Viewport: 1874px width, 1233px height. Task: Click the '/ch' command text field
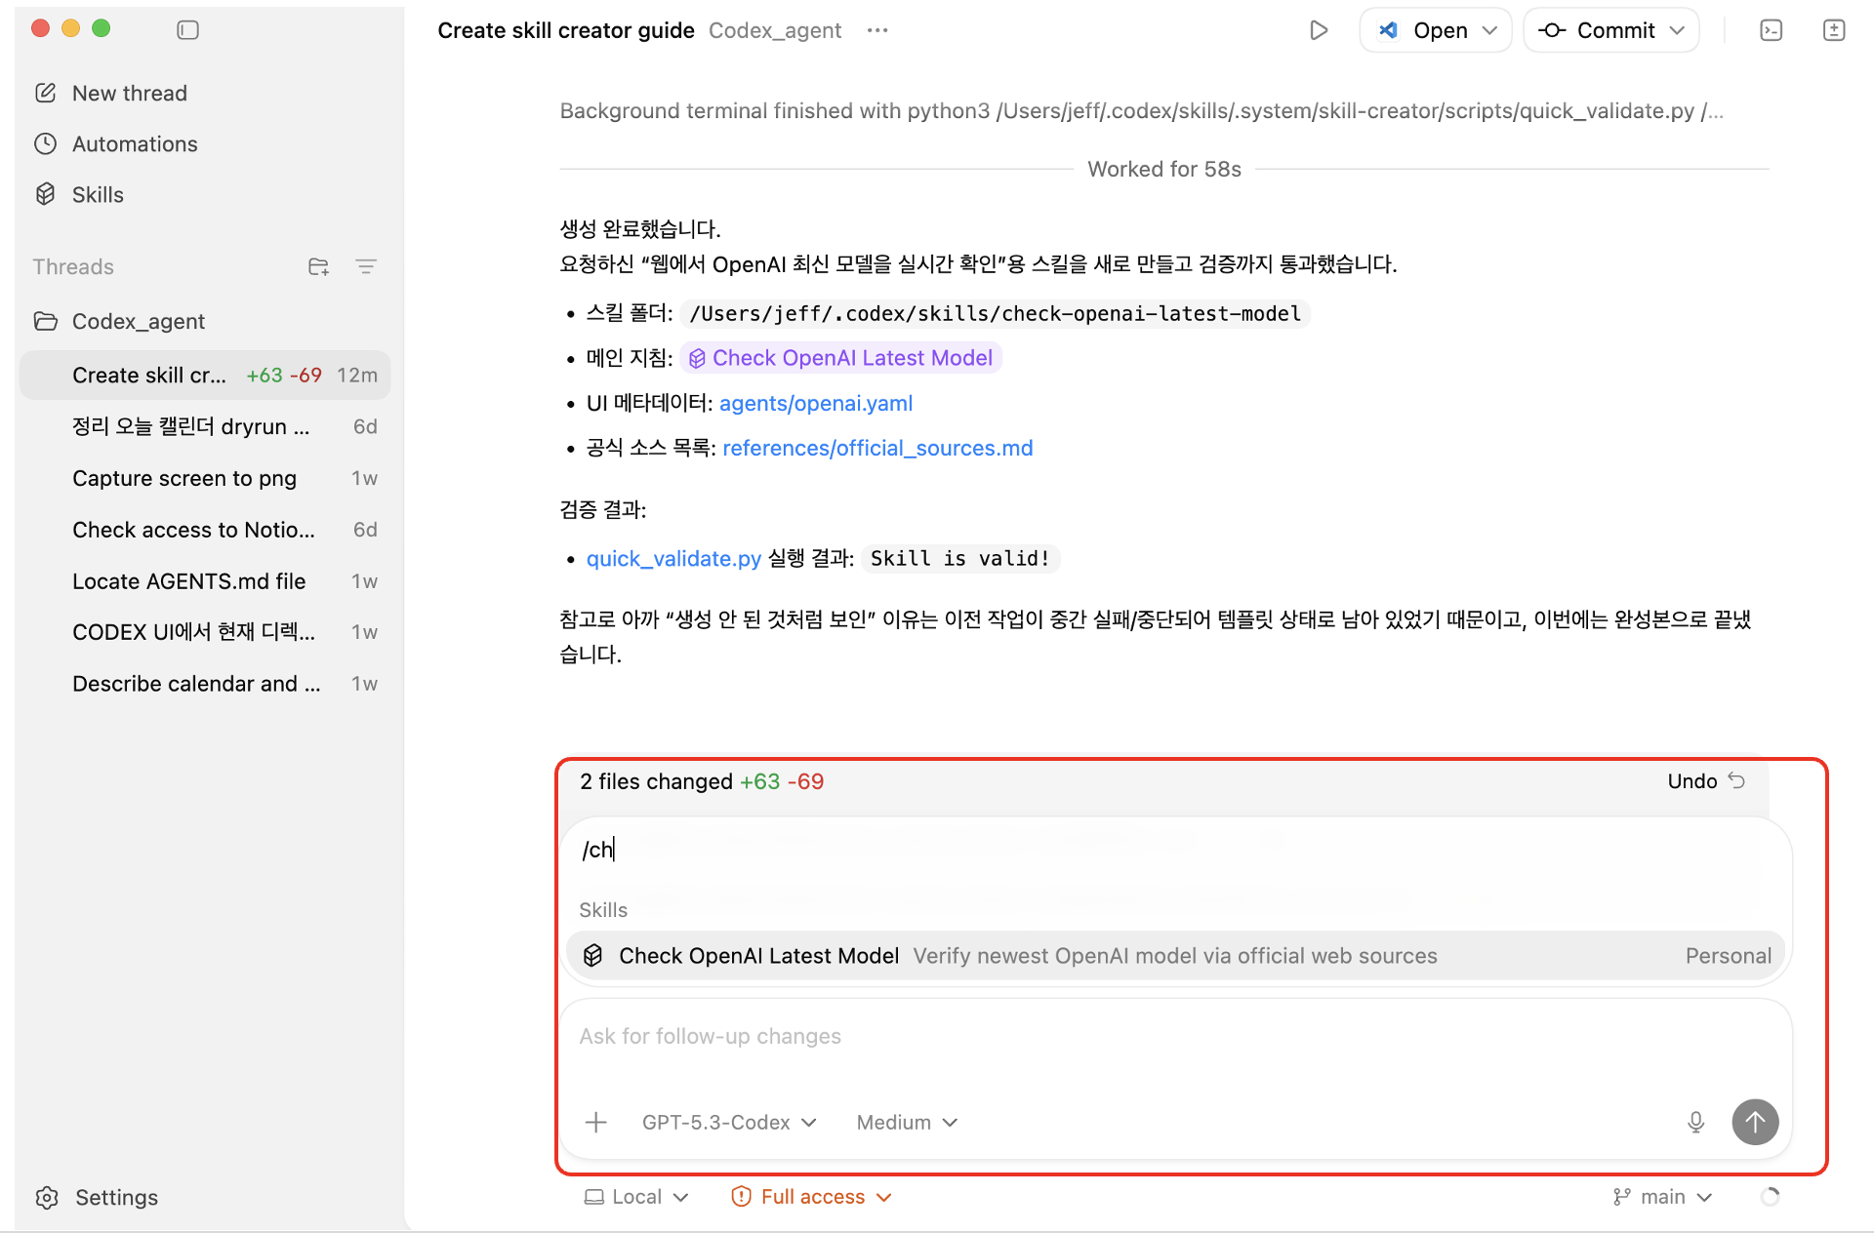click(1175, 850)
